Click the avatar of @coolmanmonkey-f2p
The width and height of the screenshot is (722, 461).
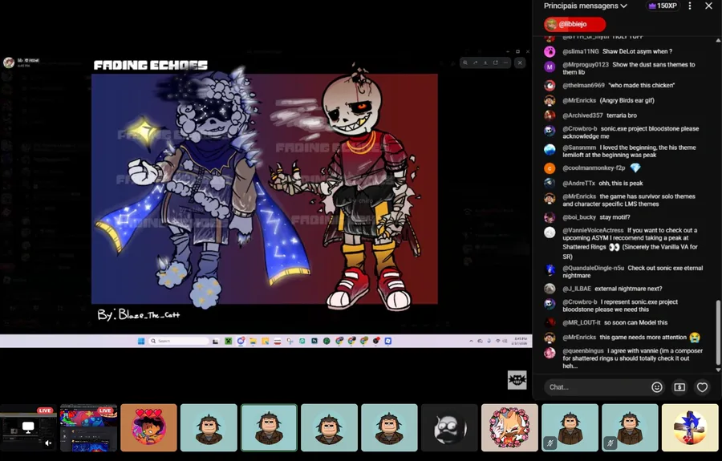[550, 168]
